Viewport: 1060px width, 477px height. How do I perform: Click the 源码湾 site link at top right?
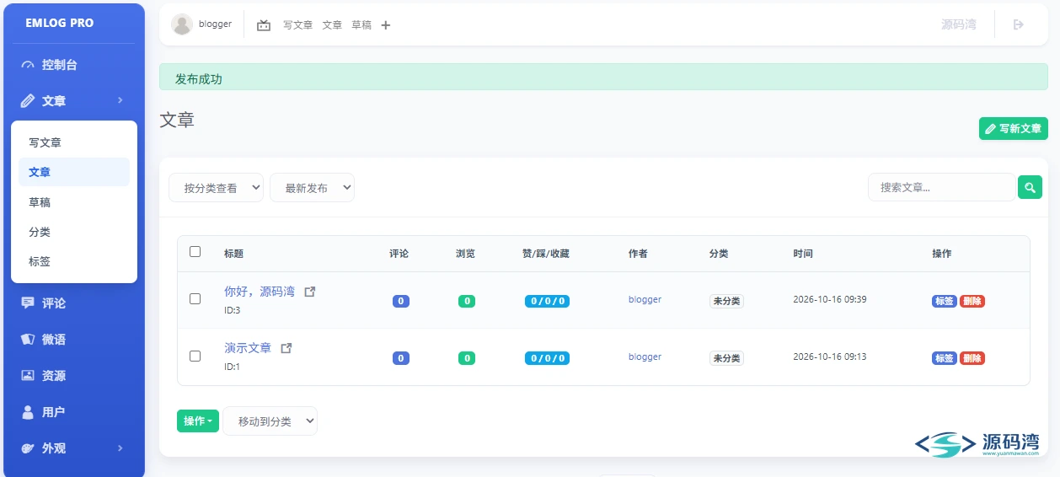click(959, 24)
